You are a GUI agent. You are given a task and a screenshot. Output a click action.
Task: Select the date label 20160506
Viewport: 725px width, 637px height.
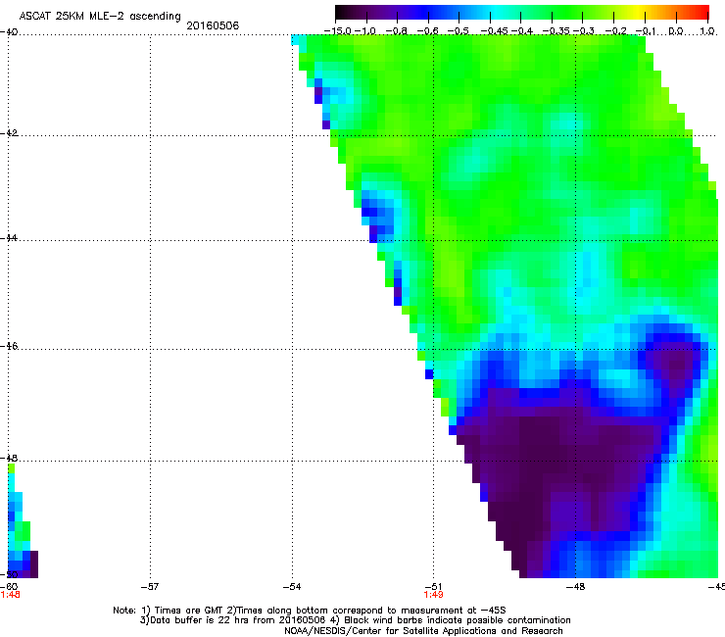213,25
